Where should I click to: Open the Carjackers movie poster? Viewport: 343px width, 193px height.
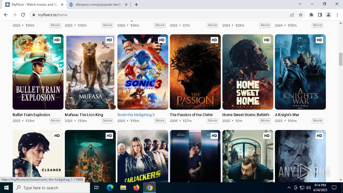[143, 156]
